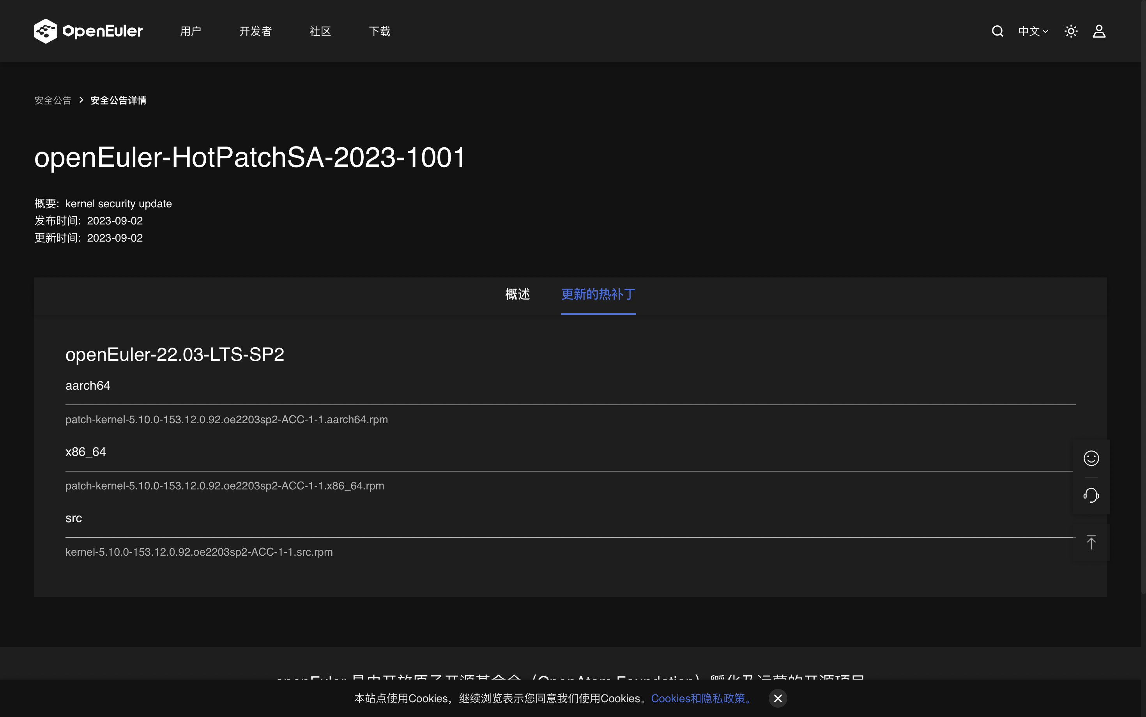Open the user account icon
1146x717 pixels.
pyautogui.click(x=1099, y=31)
